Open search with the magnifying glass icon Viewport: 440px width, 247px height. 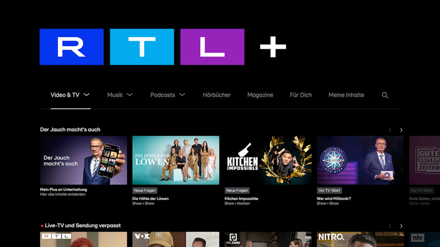click(x=385, y=95)
